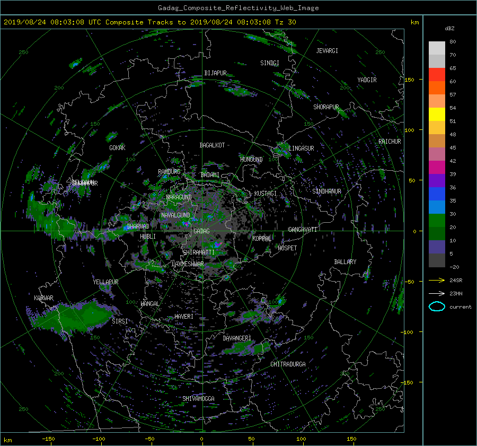Image resolution: width=477 pixels, height=446 pixels.
Task: Click the HUBLI city label
Action: (147, 237)
